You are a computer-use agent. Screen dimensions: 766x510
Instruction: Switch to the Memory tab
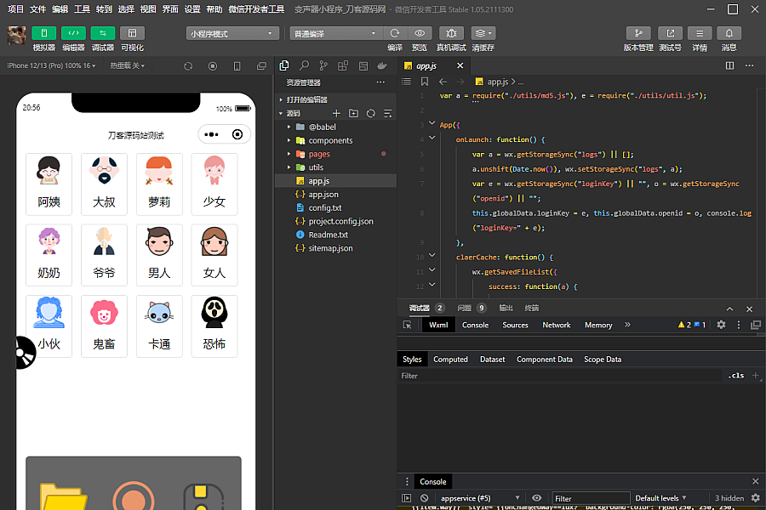click(598, 325)
